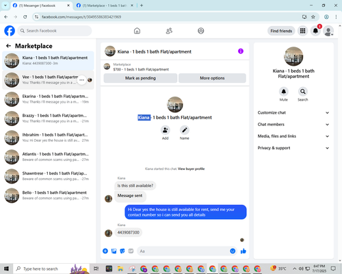This screenshot has width=342, height=274.
Task: Attach a photo file in composer
Action: 114,251
